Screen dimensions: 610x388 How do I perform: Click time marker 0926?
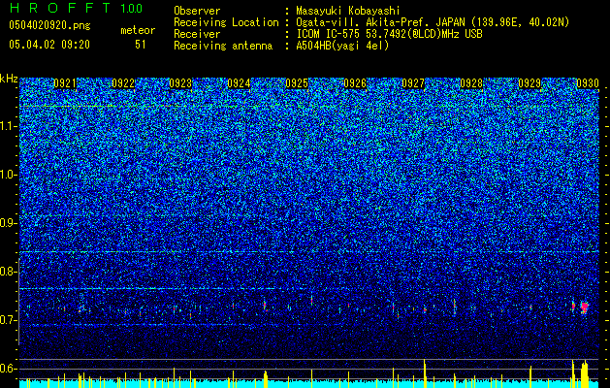pos(355,83)
